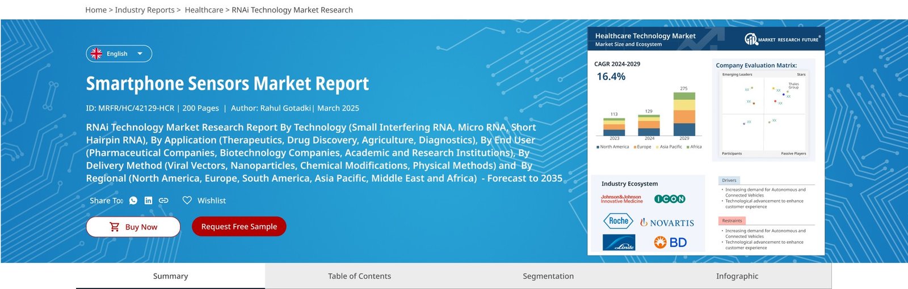This screenshot has width=908, height=289.
Task: Add report to Wishlist with heart icon
Action: (x=187, y=201)
